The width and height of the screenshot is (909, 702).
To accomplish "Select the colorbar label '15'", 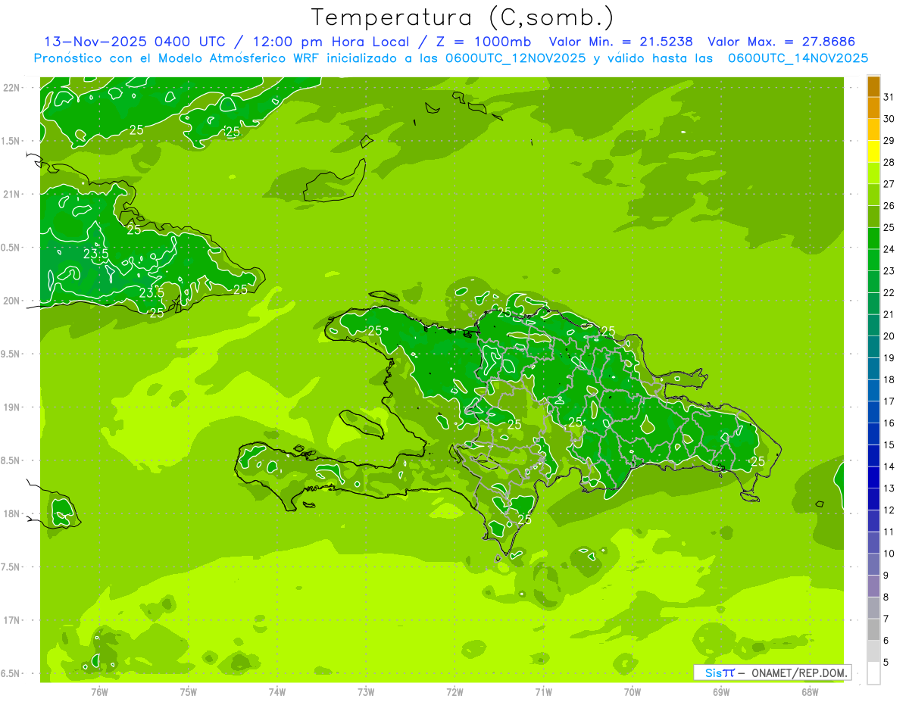I will click(889, 445).
